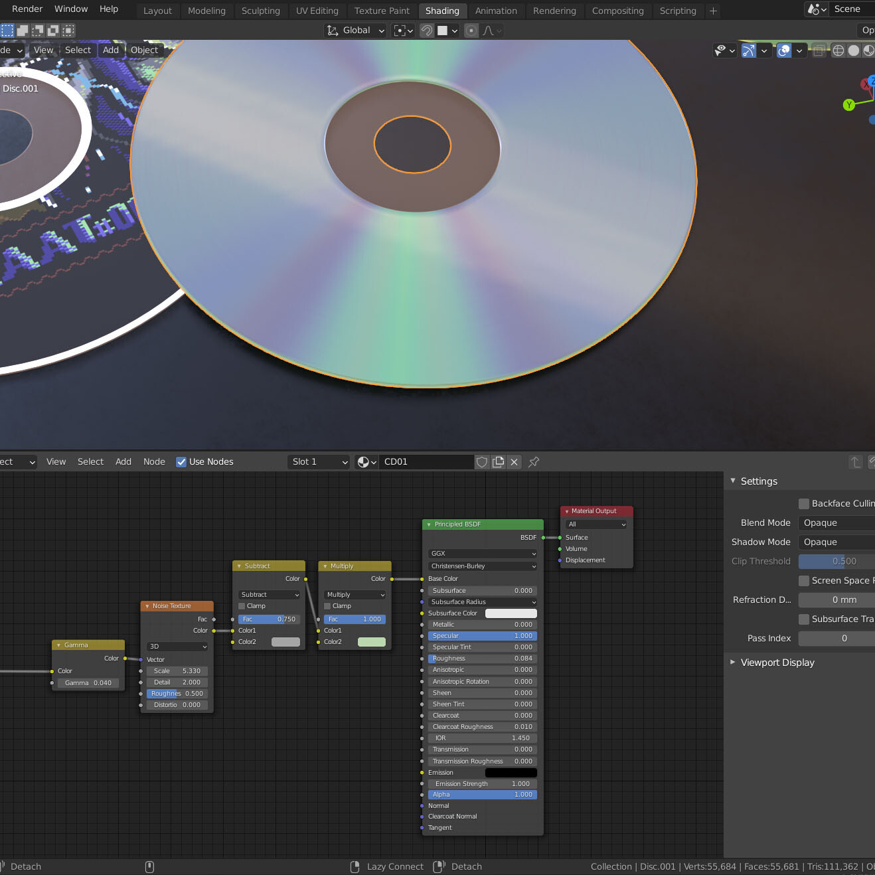Click the CD01 material name field

[x=425, y=462]
